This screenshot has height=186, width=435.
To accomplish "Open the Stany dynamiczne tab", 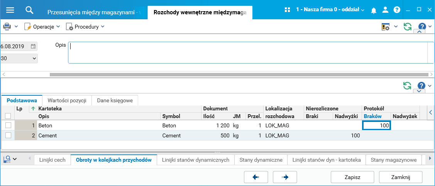I will coord(261,160).
